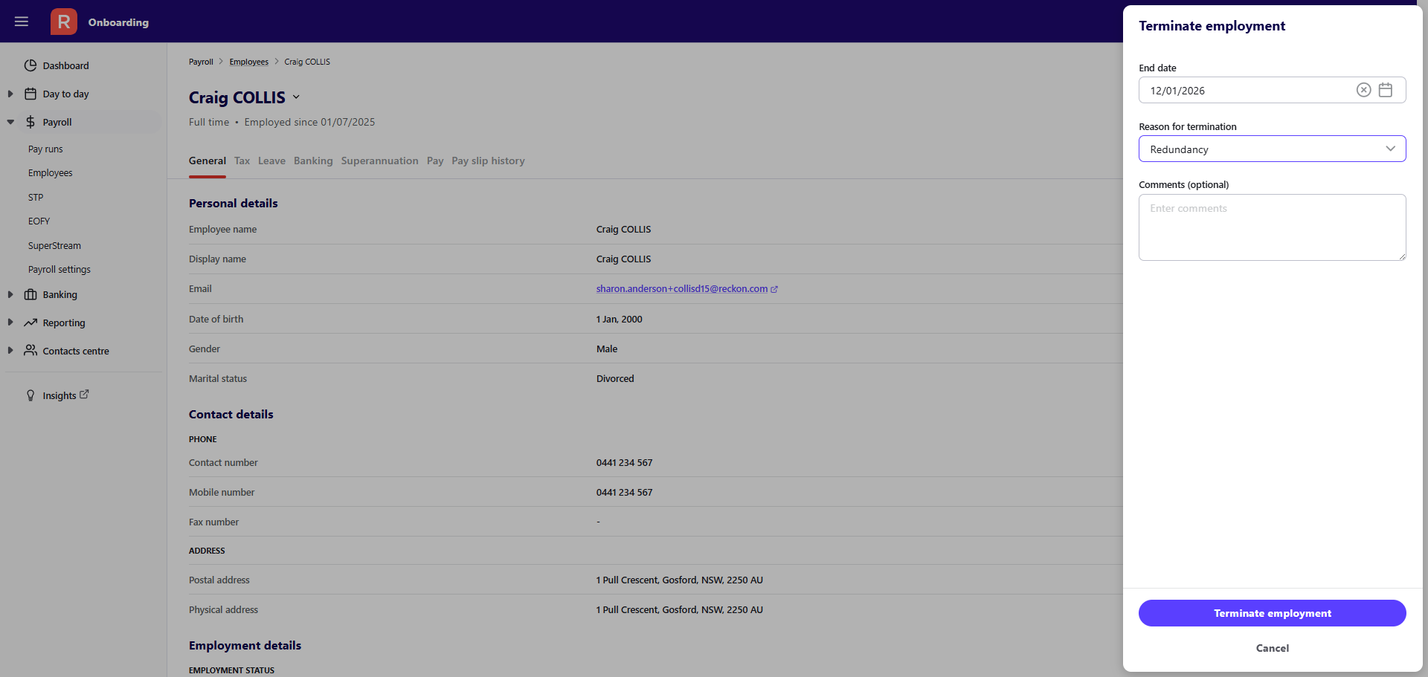Viewport: 1428px width, 677px height.
Task: Open the Craig COLLIS name dropdown chevron
Action: [x=296, y=97]
